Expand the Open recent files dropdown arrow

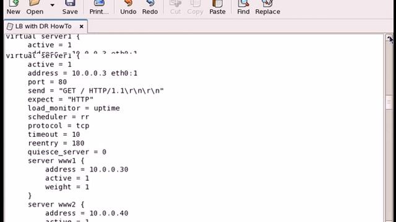(52, 5)
